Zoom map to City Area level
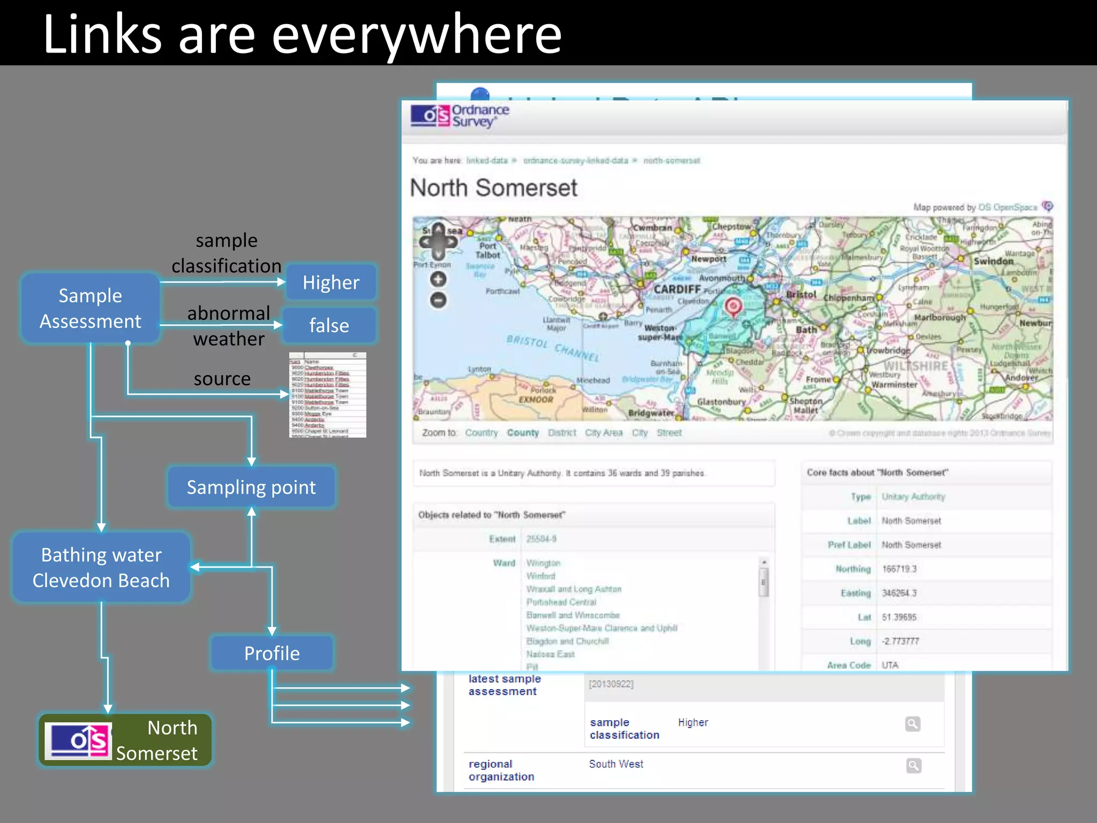Image resolution: width=1097 pixels, height=823 pixels. coord(604,433)
